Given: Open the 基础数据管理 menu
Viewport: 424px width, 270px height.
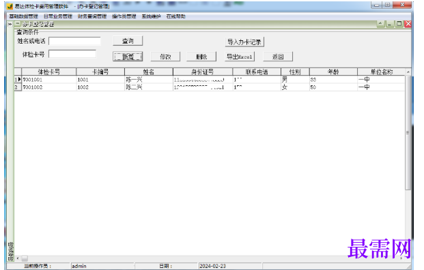Looking at the screenshot, I should pos(23,16).
